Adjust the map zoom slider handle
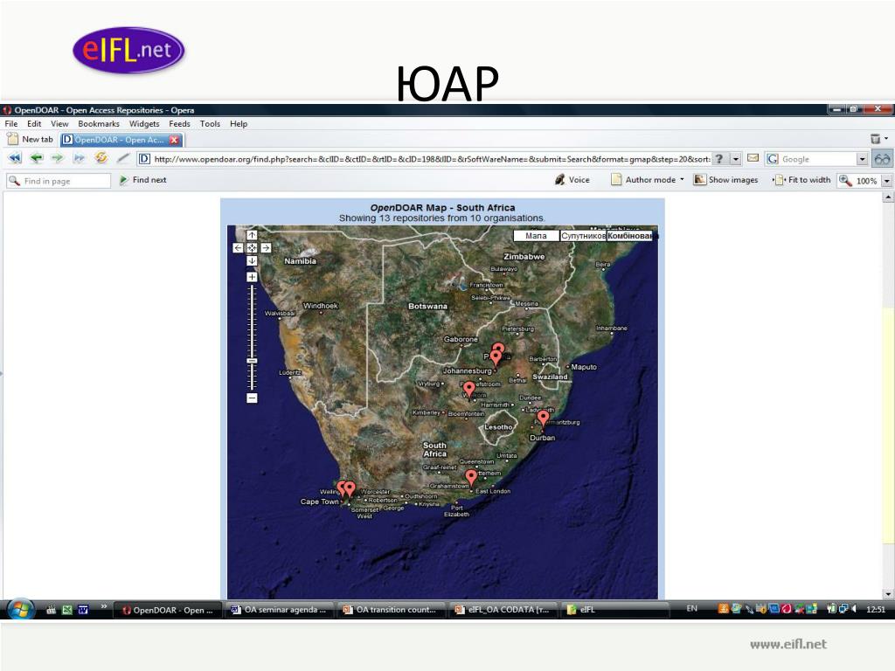 click(252, 361)
